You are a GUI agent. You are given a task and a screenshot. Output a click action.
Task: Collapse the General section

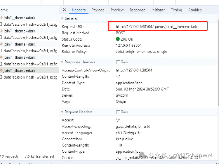click(x=62, y=18)
